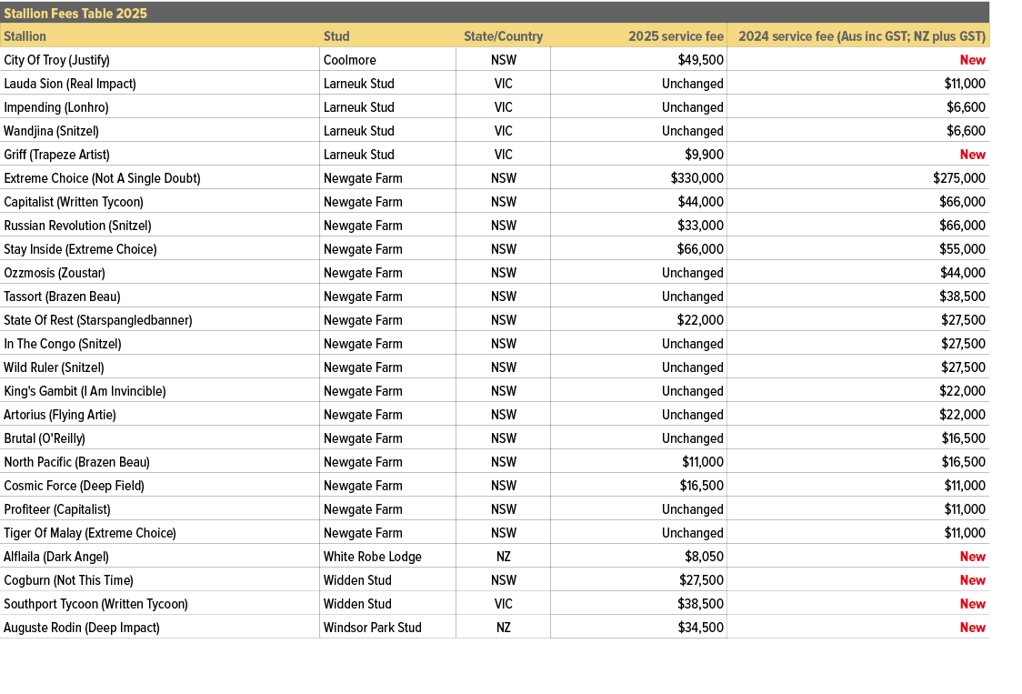Click the $275,000 2024 fee cell
The width and height of the screenshot is (1022, 694).
[x=958, y=178]
